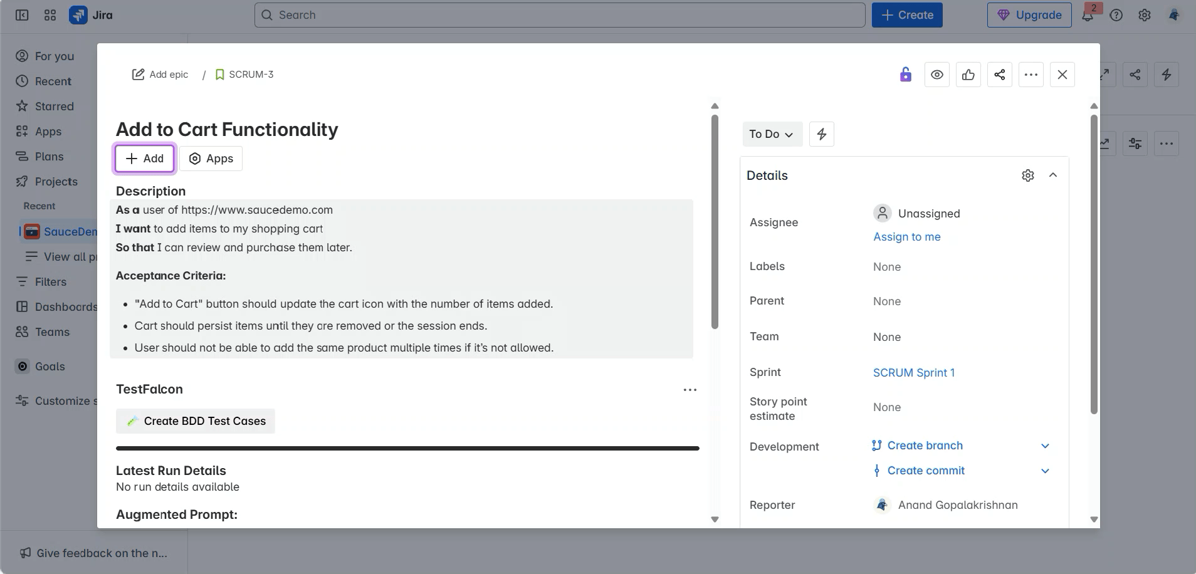
Task: Collapse the left sidebar toggle icon
Action: coord(22,15)
